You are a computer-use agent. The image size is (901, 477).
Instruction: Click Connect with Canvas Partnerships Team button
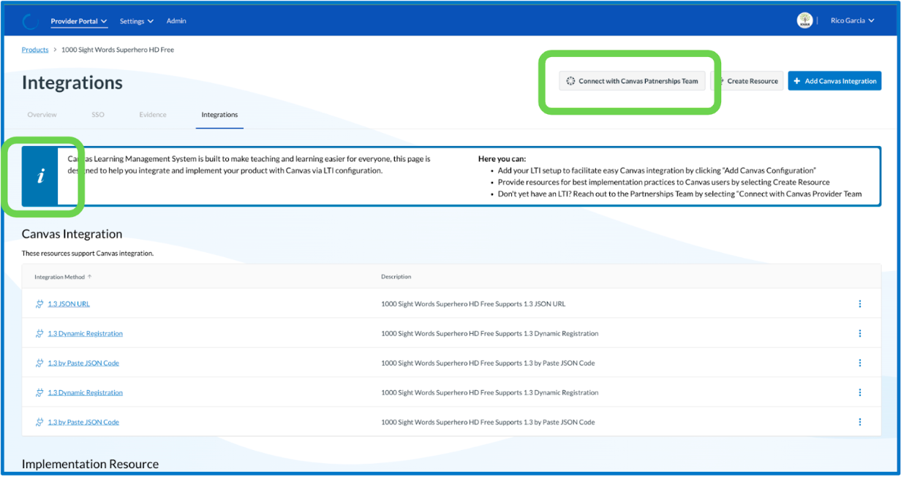632,81
